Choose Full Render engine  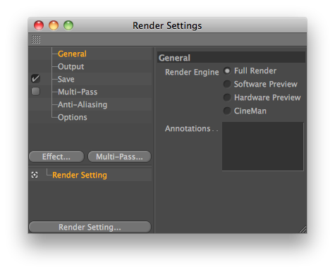[x=227, y=70]
